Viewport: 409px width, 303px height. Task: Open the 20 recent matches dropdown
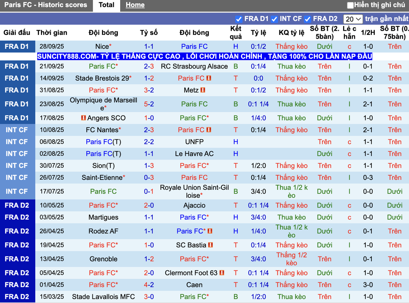pos(353,19)
